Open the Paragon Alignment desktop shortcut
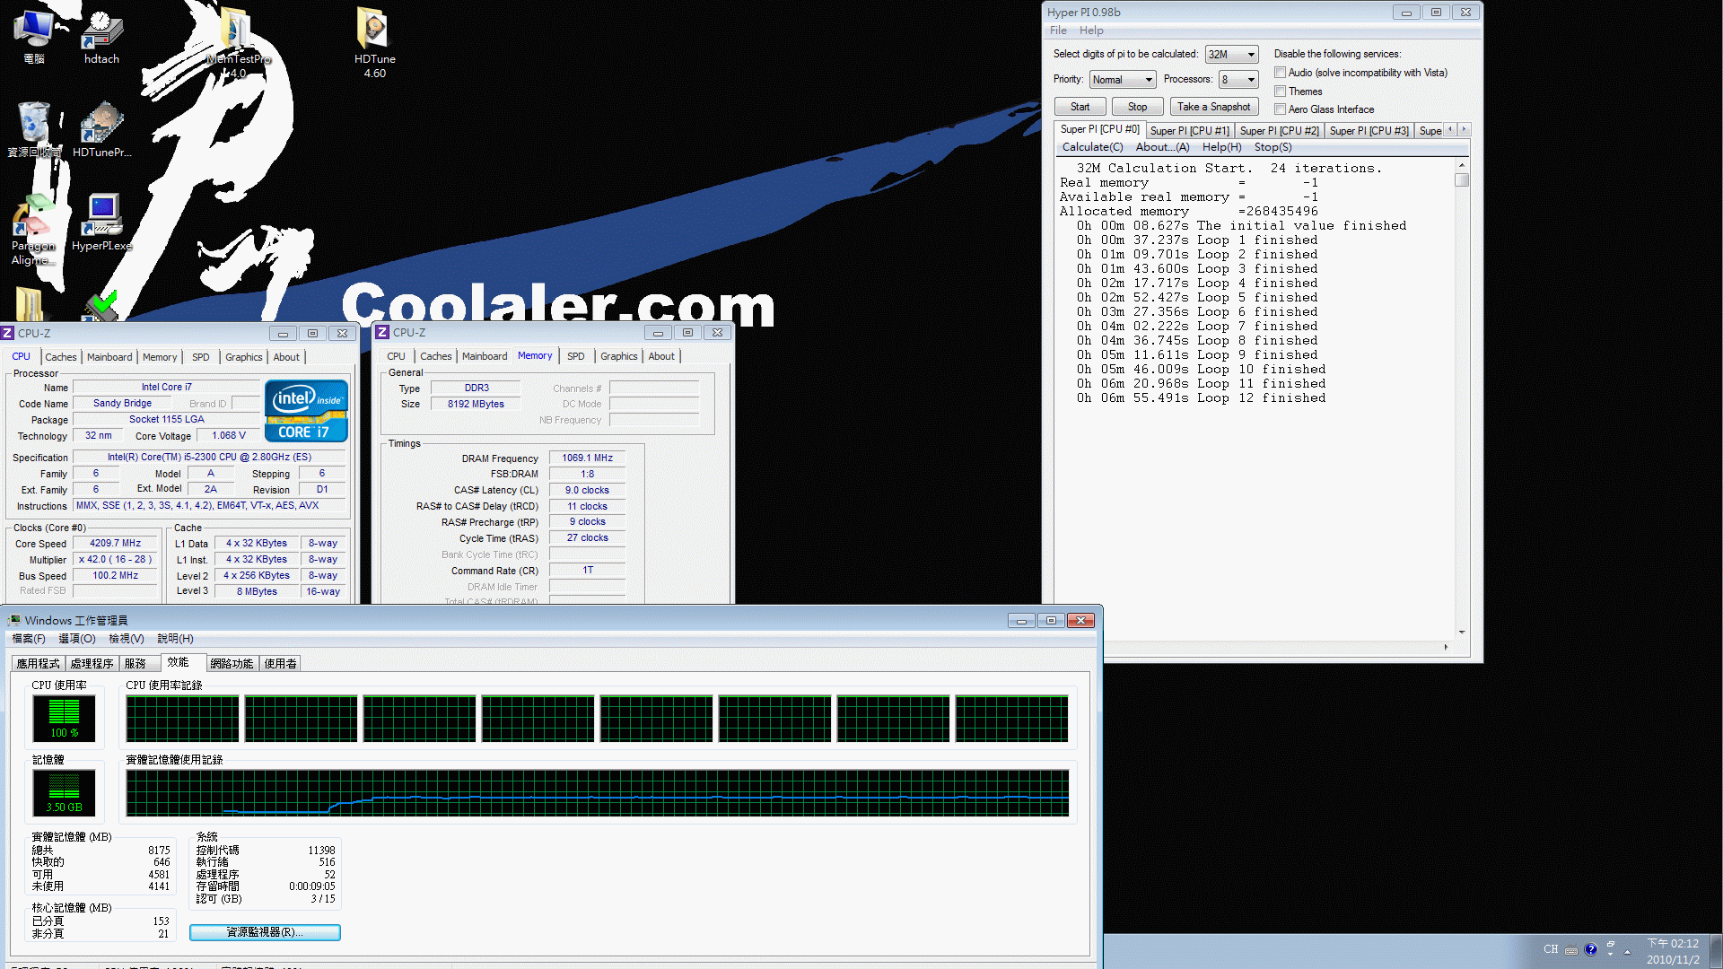This screenshot has width=1723, height=969. pyautogui.click(x=33, y=231)
